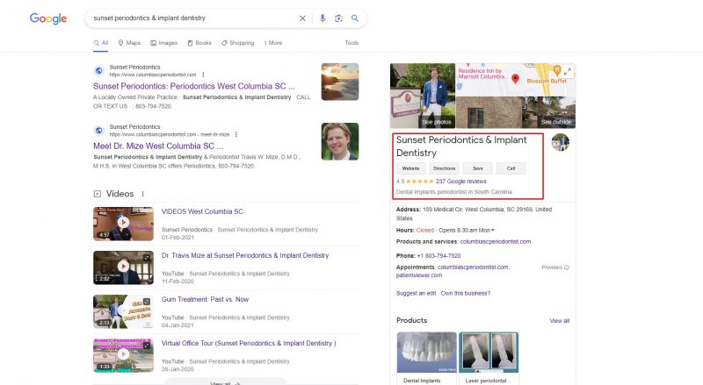Open Google Lens image search icon
The image size is (703, 385).
point(338,18)
